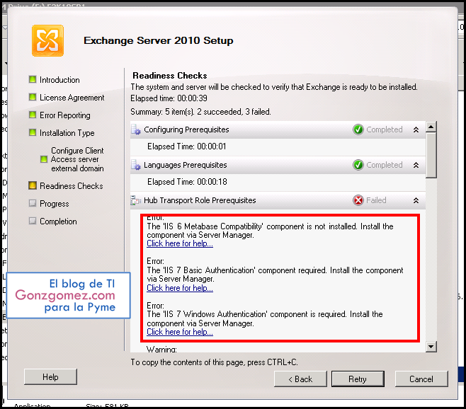Screen dimensions: 466x409
Task: Click the green Completed checkmark for Languages Prerequisites
Action: (x=358, y=165)
